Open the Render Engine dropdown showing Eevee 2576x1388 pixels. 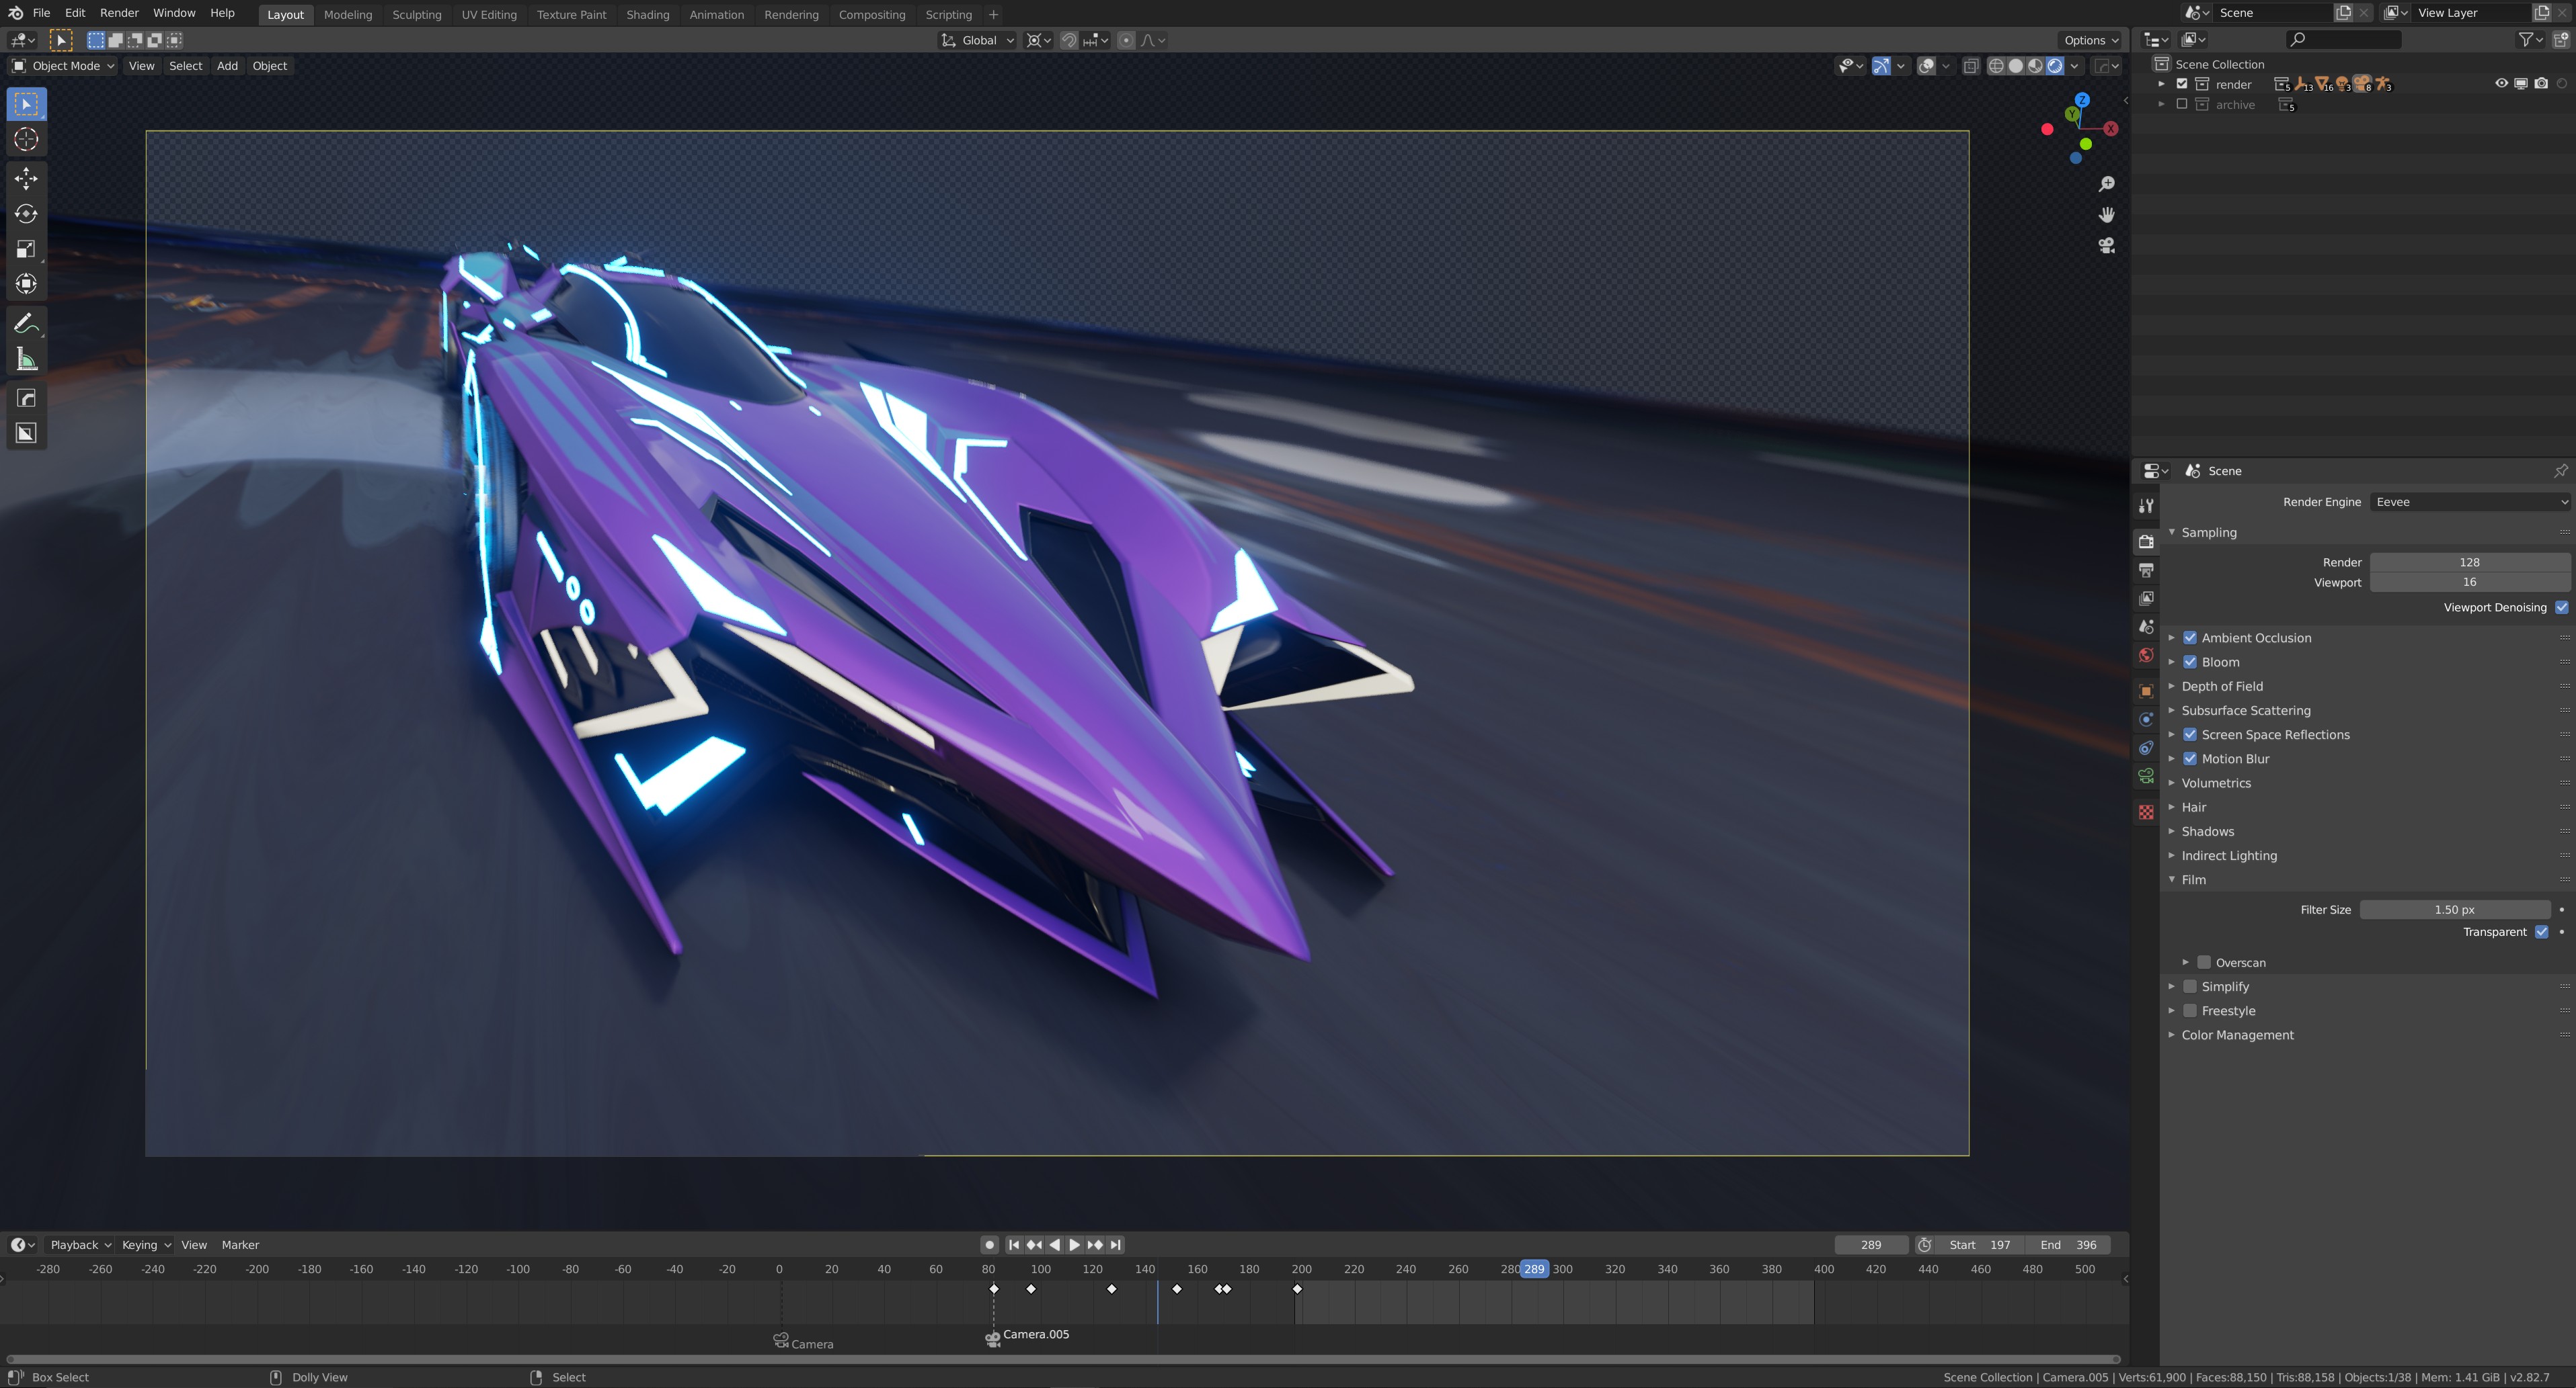click(2469, 502)
